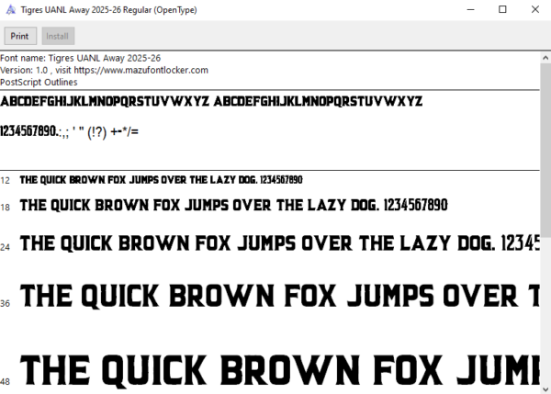Click the empty scrollbar track below thumb
The width and height of the screenshot is (551, 394).
545,310
